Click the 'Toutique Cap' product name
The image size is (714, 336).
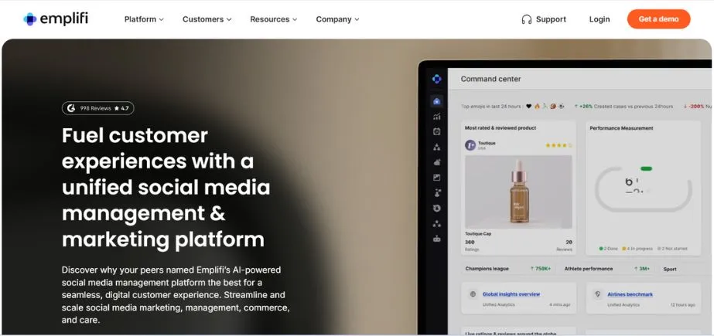click(x=477, y=233)
